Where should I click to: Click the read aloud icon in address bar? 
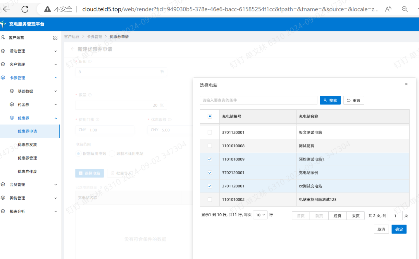pyautogui.click(x=388, y=9)
